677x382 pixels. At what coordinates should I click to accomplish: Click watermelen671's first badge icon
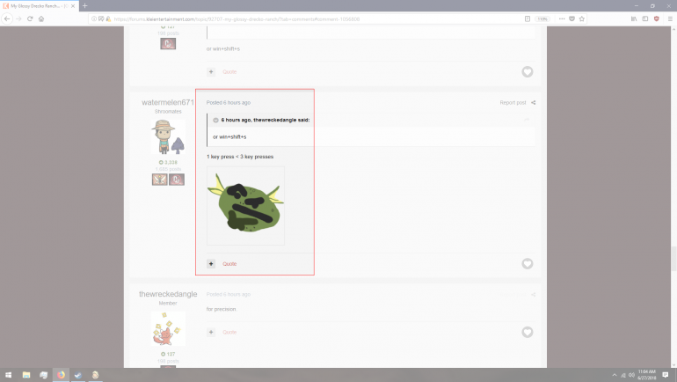pos(159,180)
